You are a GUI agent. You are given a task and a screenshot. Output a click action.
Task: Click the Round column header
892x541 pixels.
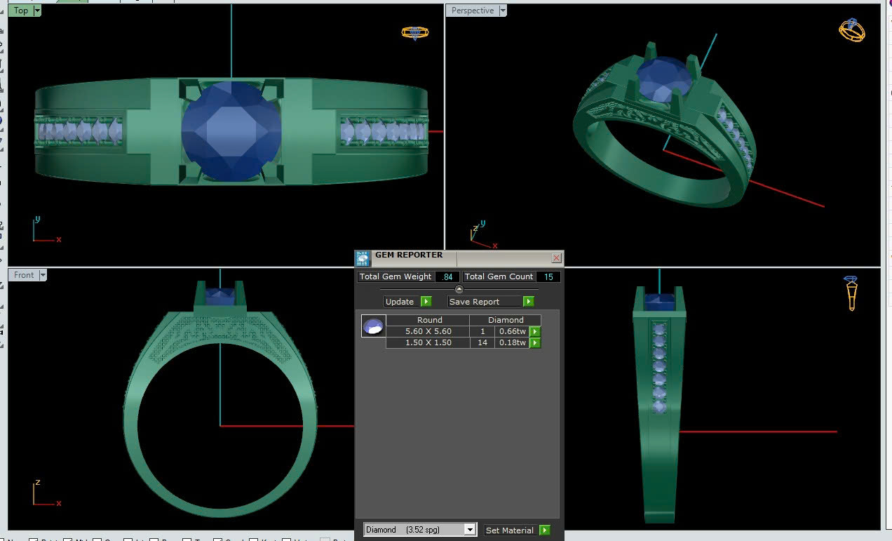(x=429, y=320)
